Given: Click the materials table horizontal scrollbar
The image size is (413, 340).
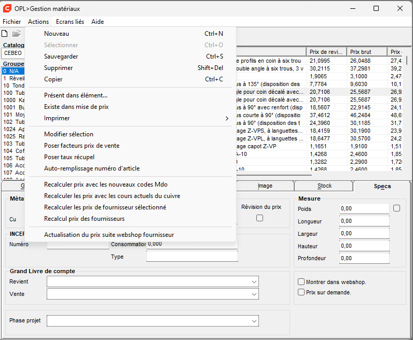Looking at the screenshot, I should tap(274, 175).
